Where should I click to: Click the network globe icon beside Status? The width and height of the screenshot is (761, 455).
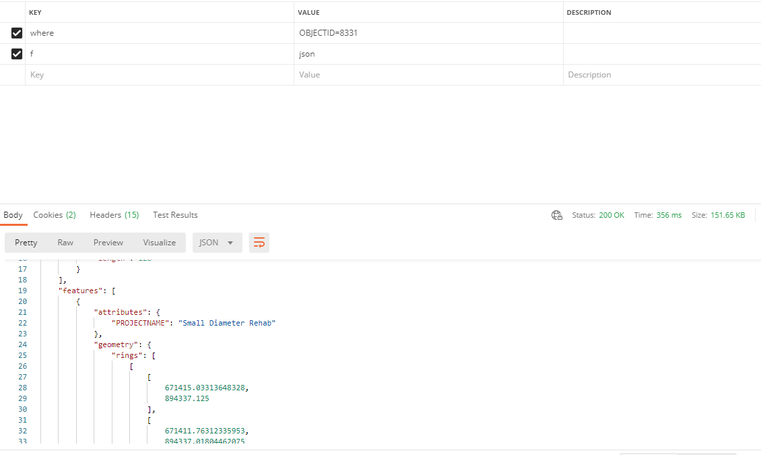point(557,215)
